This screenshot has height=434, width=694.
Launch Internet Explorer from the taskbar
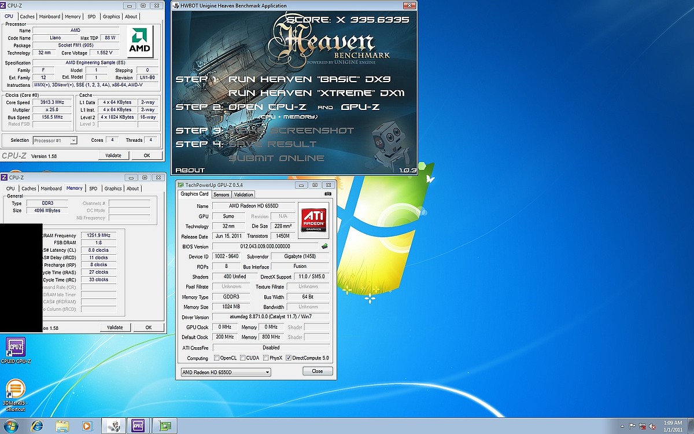coord(38,426)
